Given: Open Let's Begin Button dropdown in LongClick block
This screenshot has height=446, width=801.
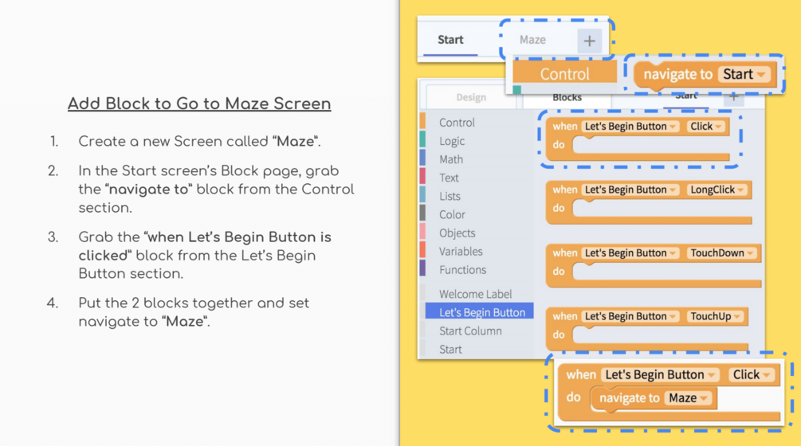Looking at the screenshot, I should click(x=630, y=190).
